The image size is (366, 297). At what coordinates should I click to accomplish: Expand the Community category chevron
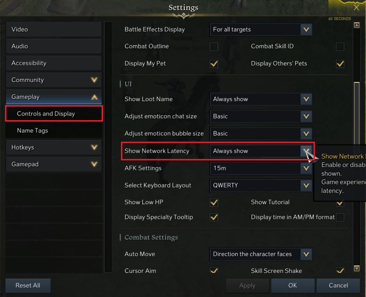[94, 80]
